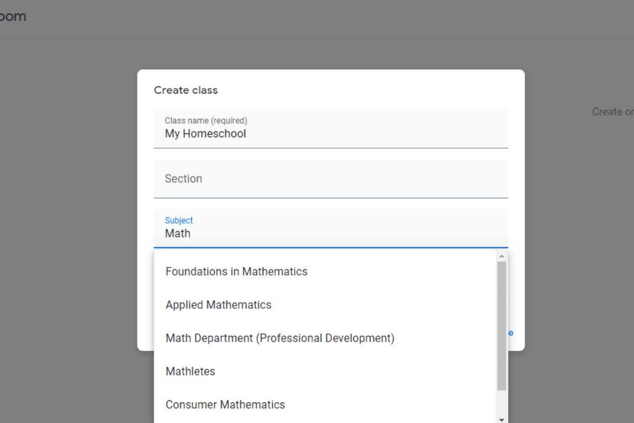
Task: Open Classroom home via the header title
Action: 13,16
